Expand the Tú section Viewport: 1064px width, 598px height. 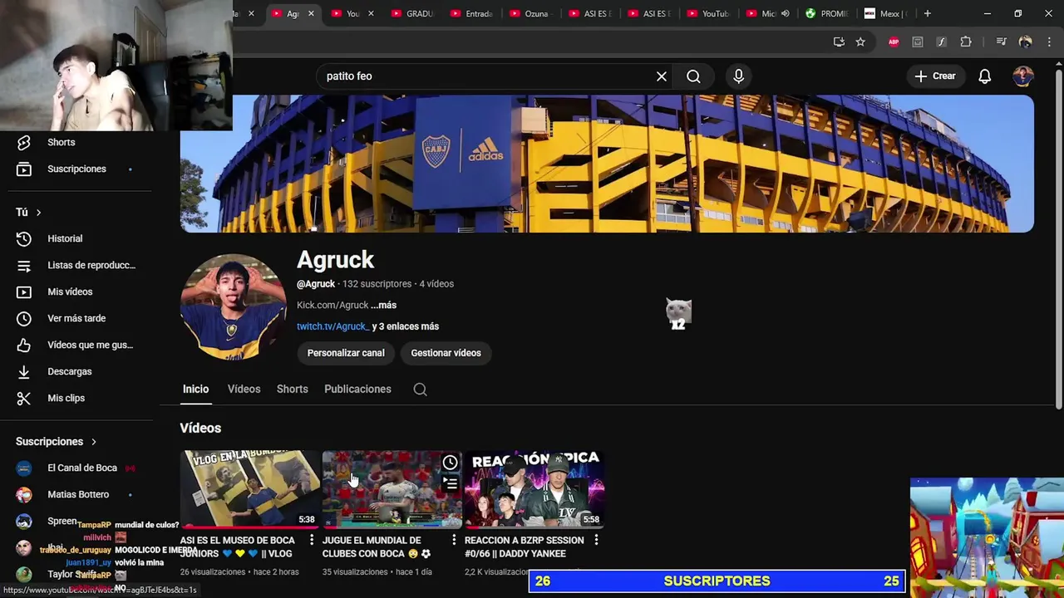29,213
